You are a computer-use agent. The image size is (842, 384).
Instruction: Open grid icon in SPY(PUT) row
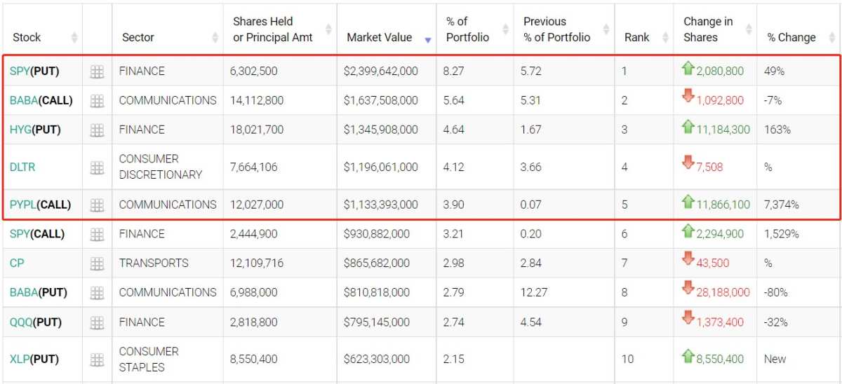pos(97,71)
